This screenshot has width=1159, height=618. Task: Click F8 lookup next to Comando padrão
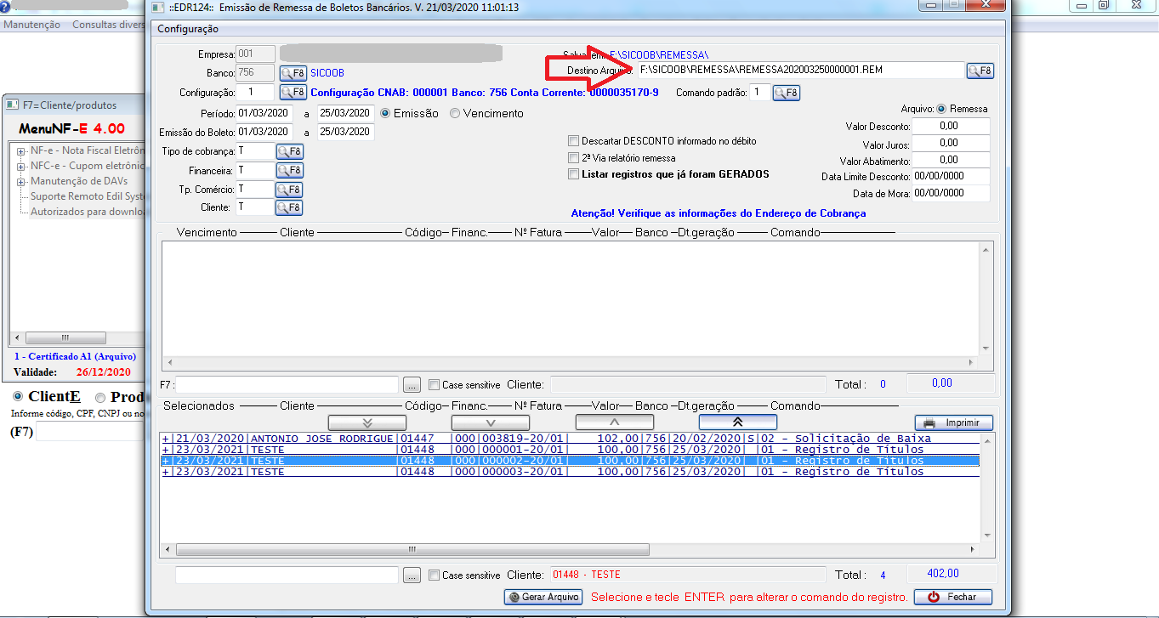click(786, 93)
